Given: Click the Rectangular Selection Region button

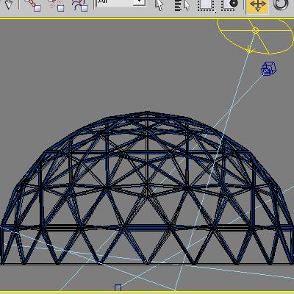Looking at the screenshot, I should [206, 5].
